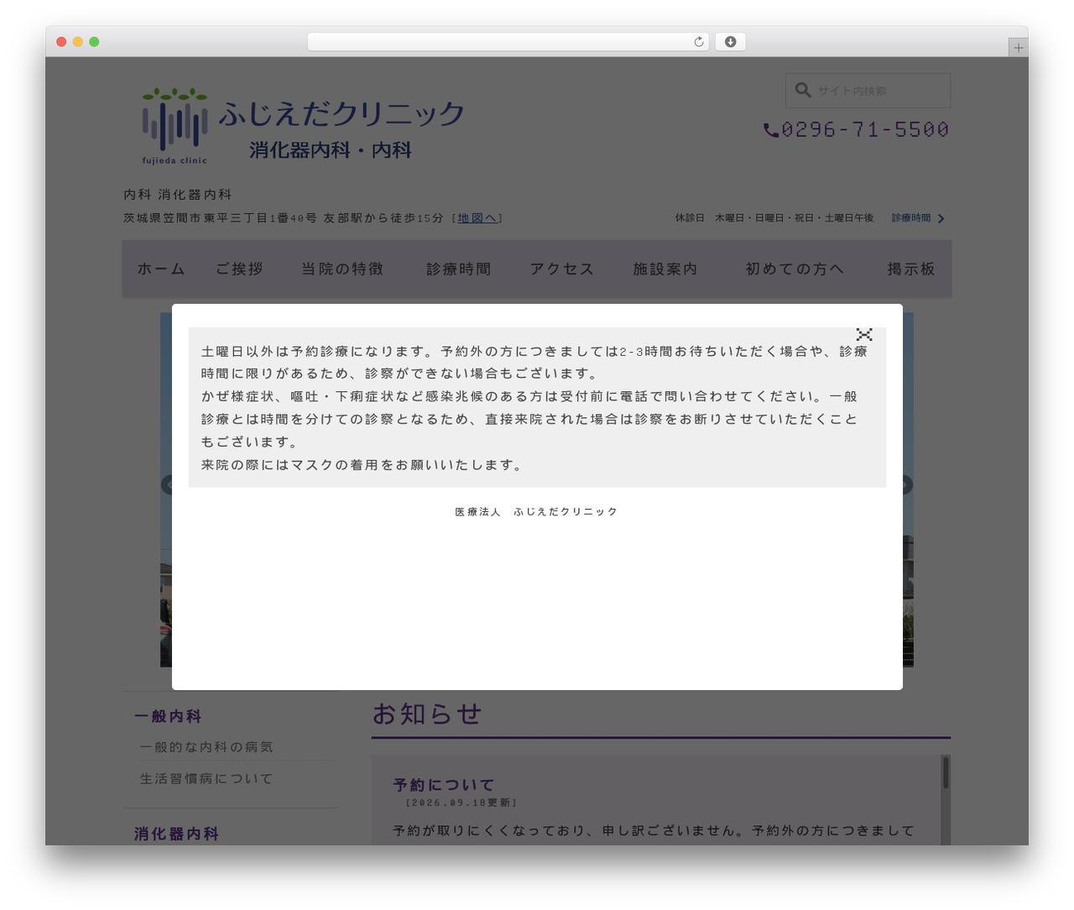Click the 消化器内科 sidebar heading

(176, 834)
